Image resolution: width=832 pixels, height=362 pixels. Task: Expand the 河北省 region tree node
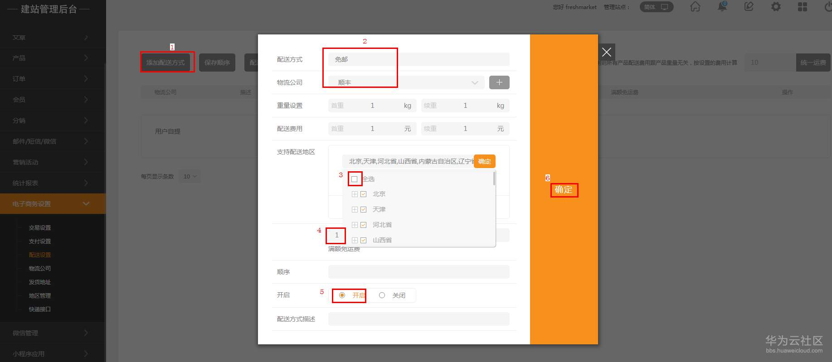pyautogui.click(x=355, y=225)
